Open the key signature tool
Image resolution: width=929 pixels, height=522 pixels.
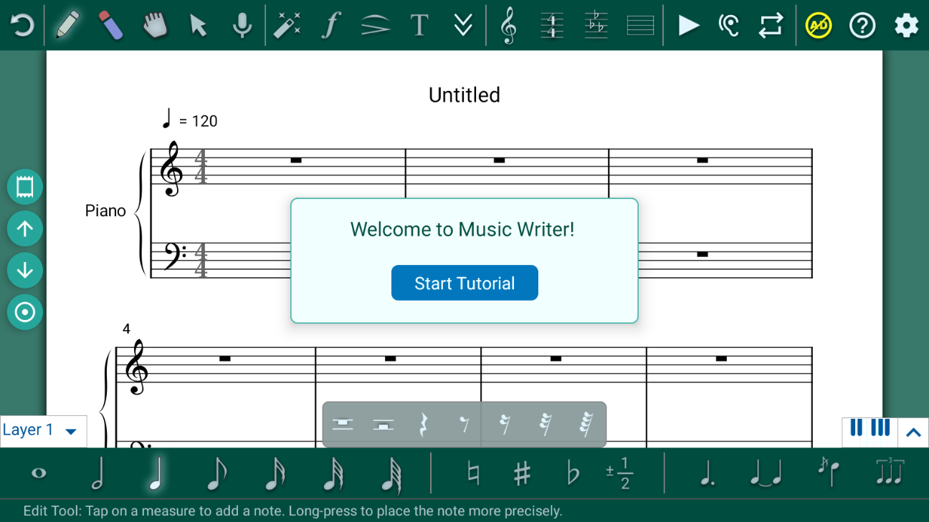[596, 25]
